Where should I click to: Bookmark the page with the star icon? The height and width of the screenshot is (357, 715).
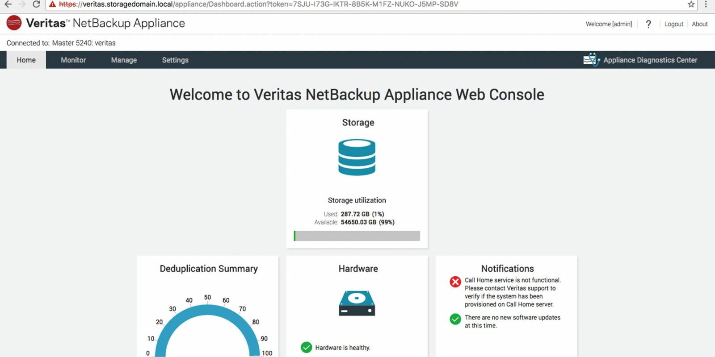[691, 4]
